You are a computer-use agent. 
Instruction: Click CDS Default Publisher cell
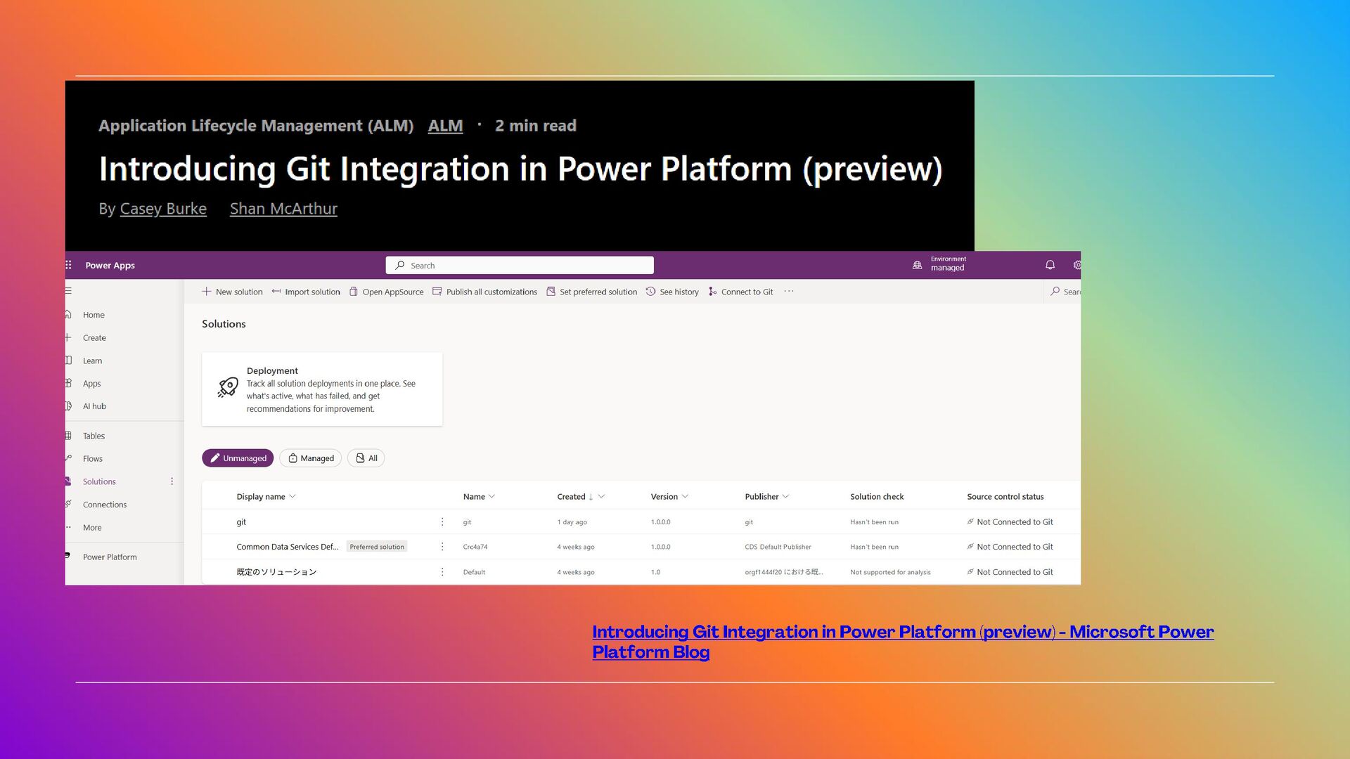778,547
